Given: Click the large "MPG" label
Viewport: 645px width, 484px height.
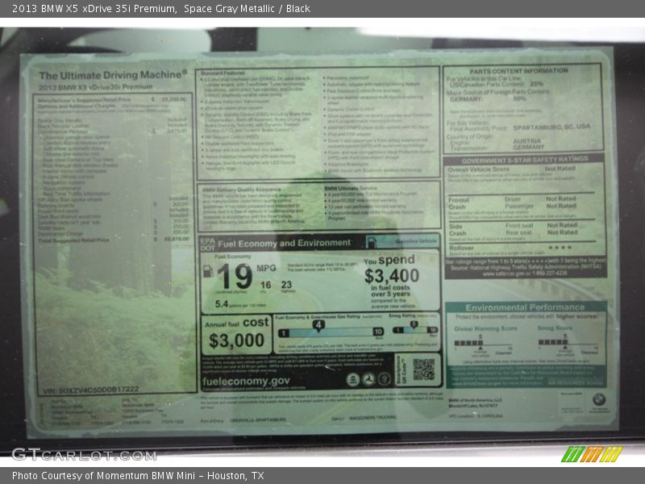Looking at the screenshot, I should coord(266,269).
